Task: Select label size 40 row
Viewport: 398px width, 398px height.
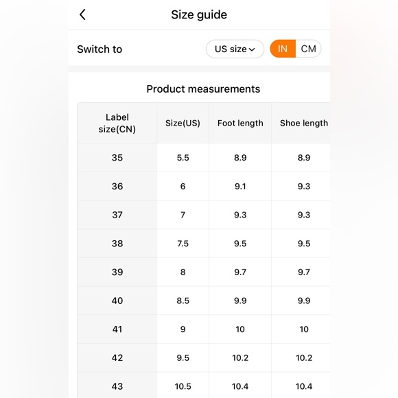Action: 204,301
